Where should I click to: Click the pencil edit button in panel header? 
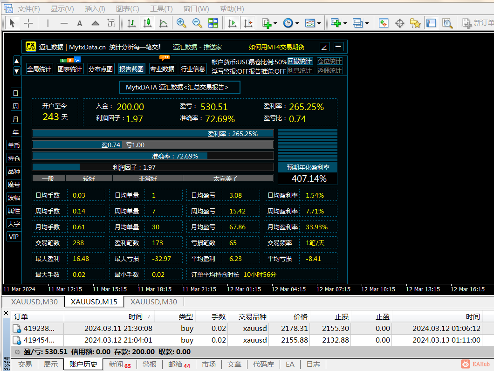324,47
